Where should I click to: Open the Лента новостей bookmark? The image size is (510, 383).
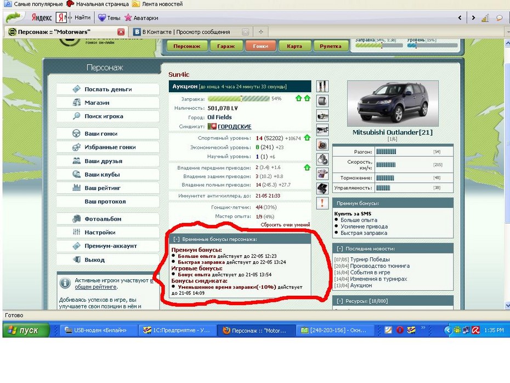click(157, 4)
